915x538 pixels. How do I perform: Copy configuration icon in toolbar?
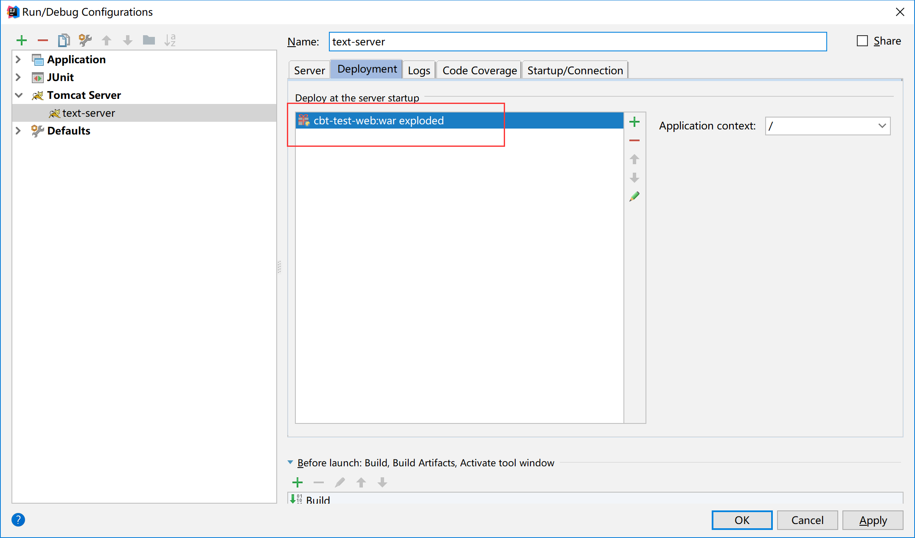[x=64, y=41]
